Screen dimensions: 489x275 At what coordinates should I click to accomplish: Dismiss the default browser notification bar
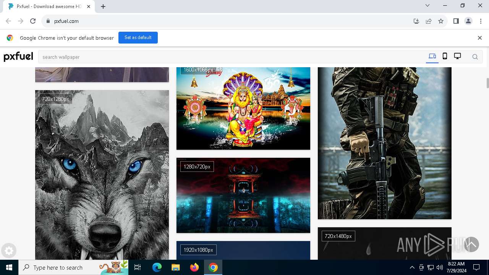pyautogui.click(x=480, y=38)
